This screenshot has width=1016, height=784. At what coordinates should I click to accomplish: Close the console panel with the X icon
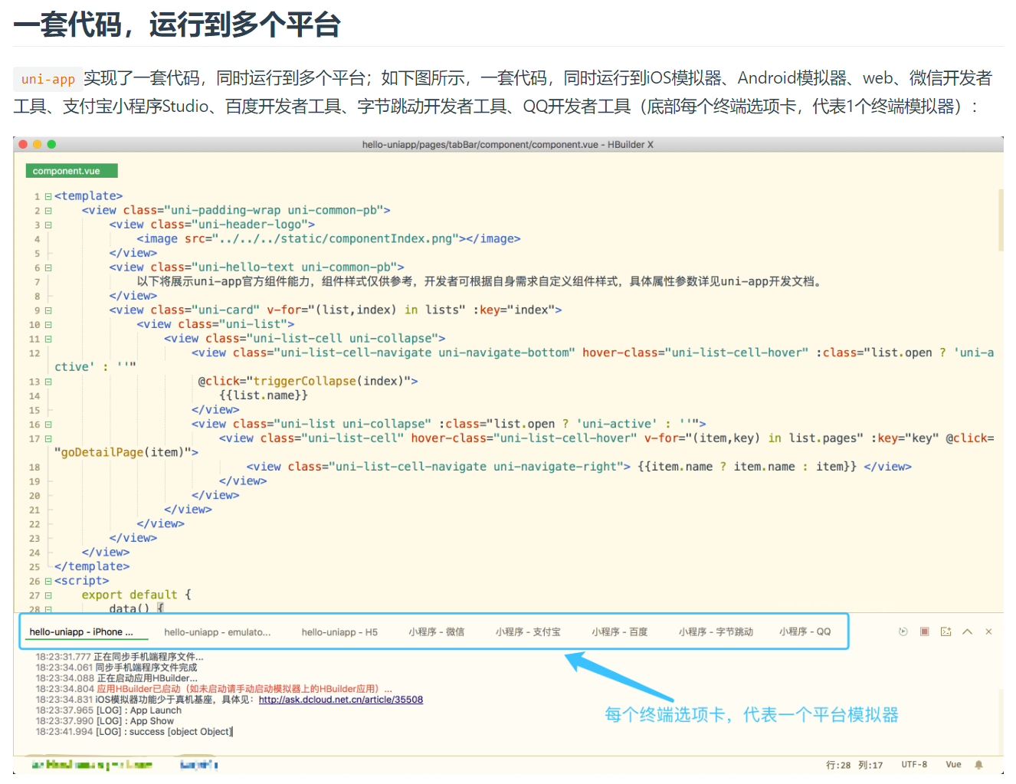988,631
